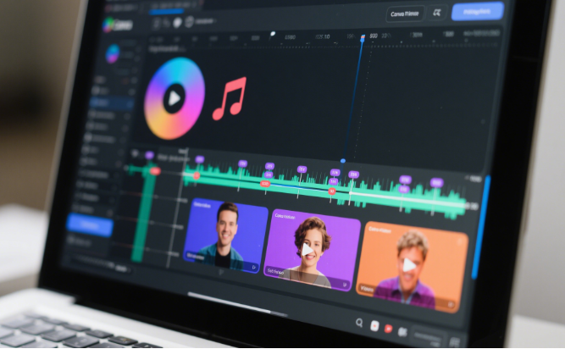Open the blue-background man video clip

coord(226,235)
